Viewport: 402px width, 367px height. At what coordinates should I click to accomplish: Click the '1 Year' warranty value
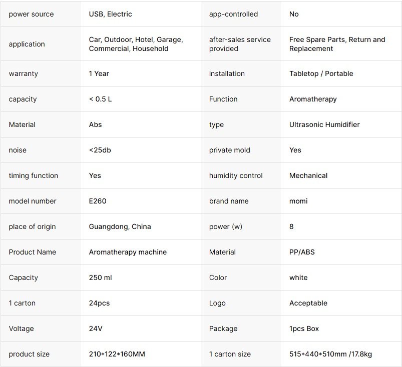(x=99, y=73)
